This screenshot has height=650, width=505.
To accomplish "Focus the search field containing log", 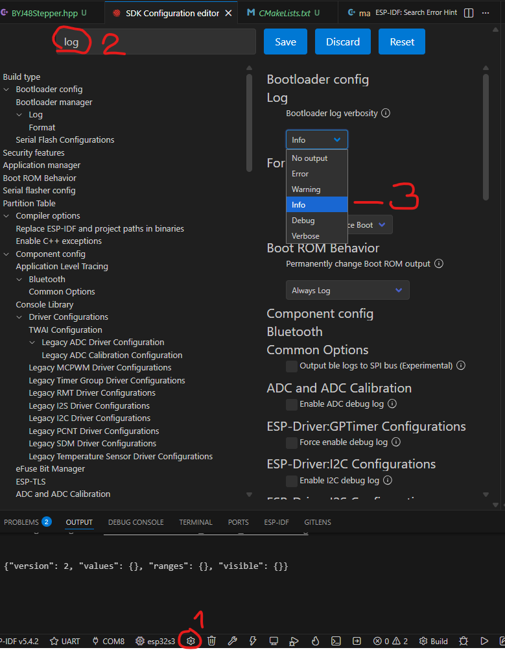I will click(156, 42).
